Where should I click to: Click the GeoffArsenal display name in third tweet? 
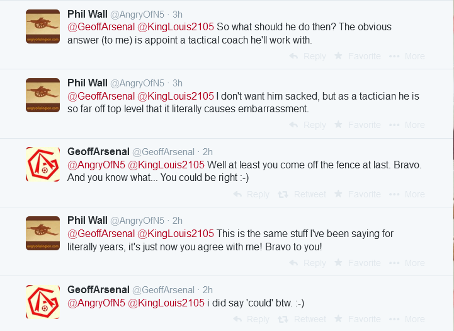[98, 151]
